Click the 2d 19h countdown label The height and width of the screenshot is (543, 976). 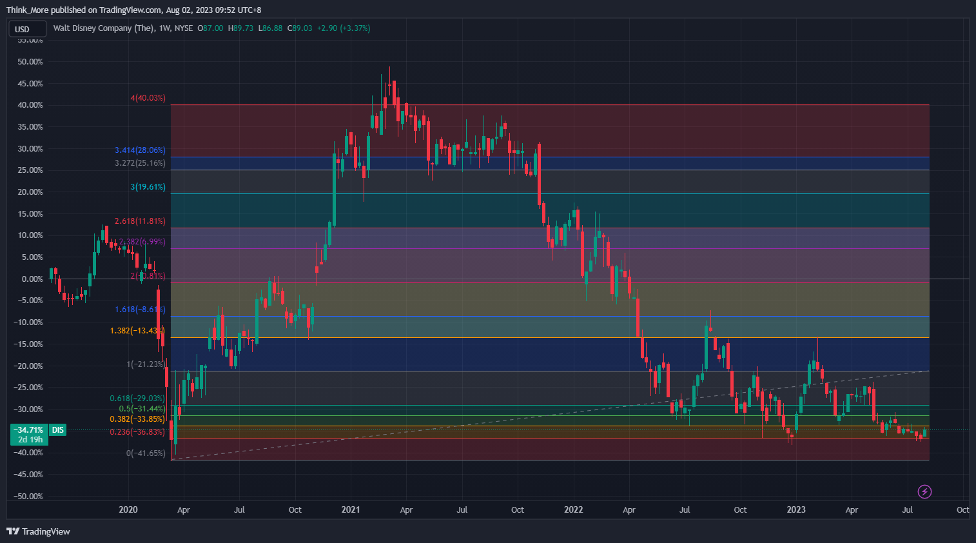click(x=30, y=440)
